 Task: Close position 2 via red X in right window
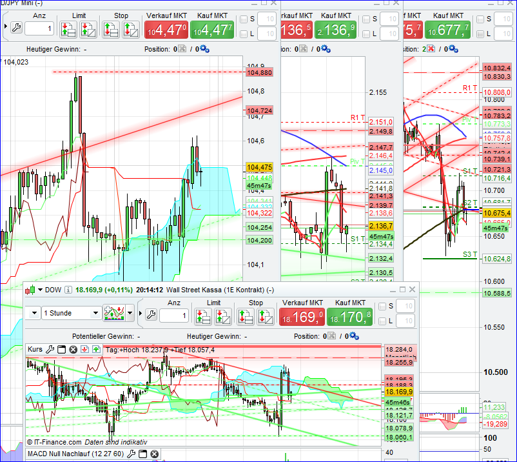[431, 49]
